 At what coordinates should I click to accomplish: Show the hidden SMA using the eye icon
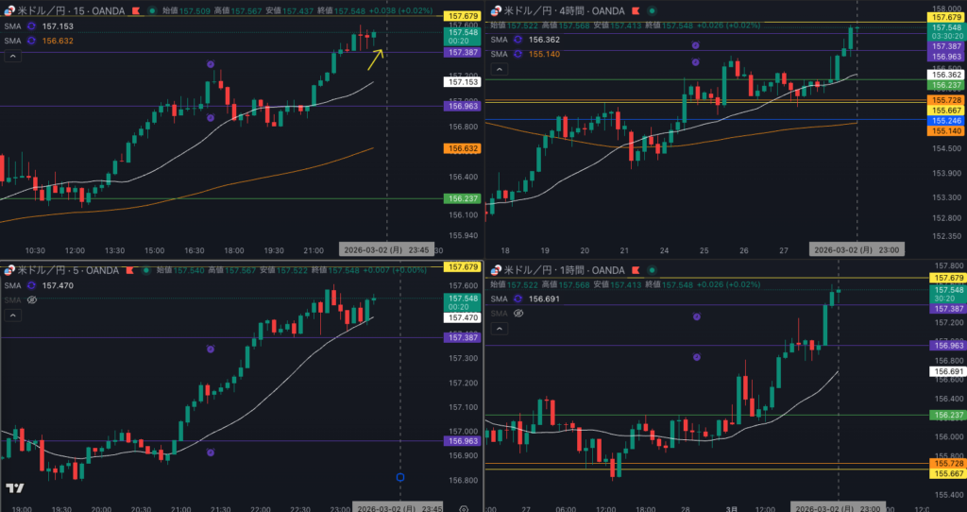[x=31, y=299]
